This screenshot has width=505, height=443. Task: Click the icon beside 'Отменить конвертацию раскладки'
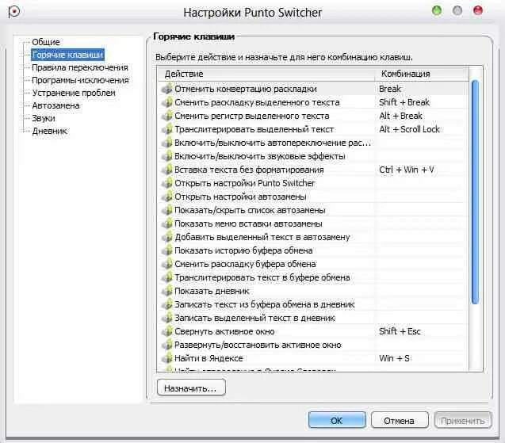[x=166, y=89]
